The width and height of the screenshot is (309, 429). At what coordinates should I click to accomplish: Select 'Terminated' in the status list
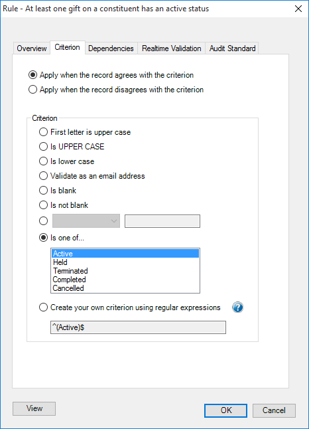(x=125, y=271)
